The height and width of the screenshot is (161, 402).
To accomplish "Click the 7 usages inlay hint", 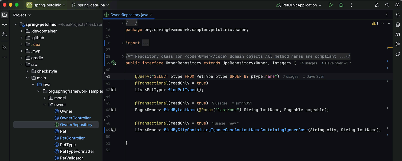I will [x=291, y=76].
